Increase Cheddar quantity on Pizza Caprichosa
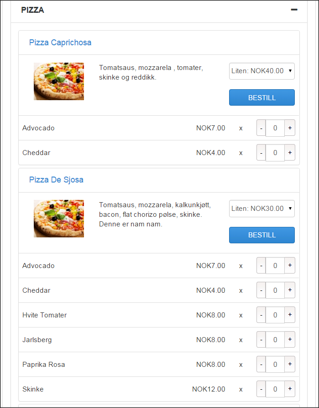This screenshot has width=319, height=408. [x=290, y=152]
